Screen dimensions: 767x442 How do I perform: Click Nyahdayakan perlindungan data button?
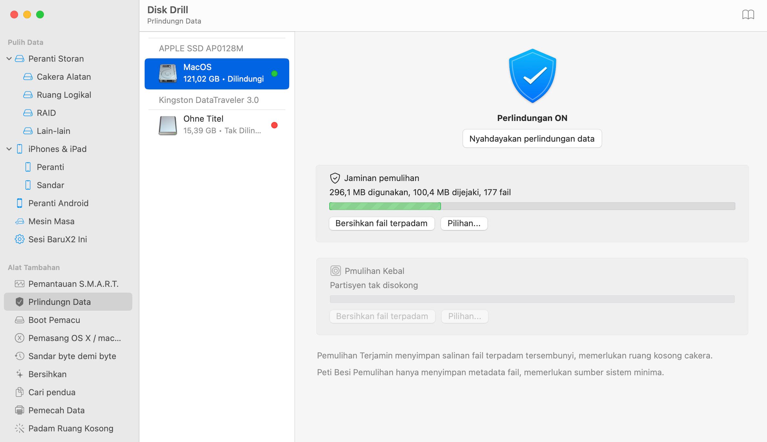tap(532, 138)
